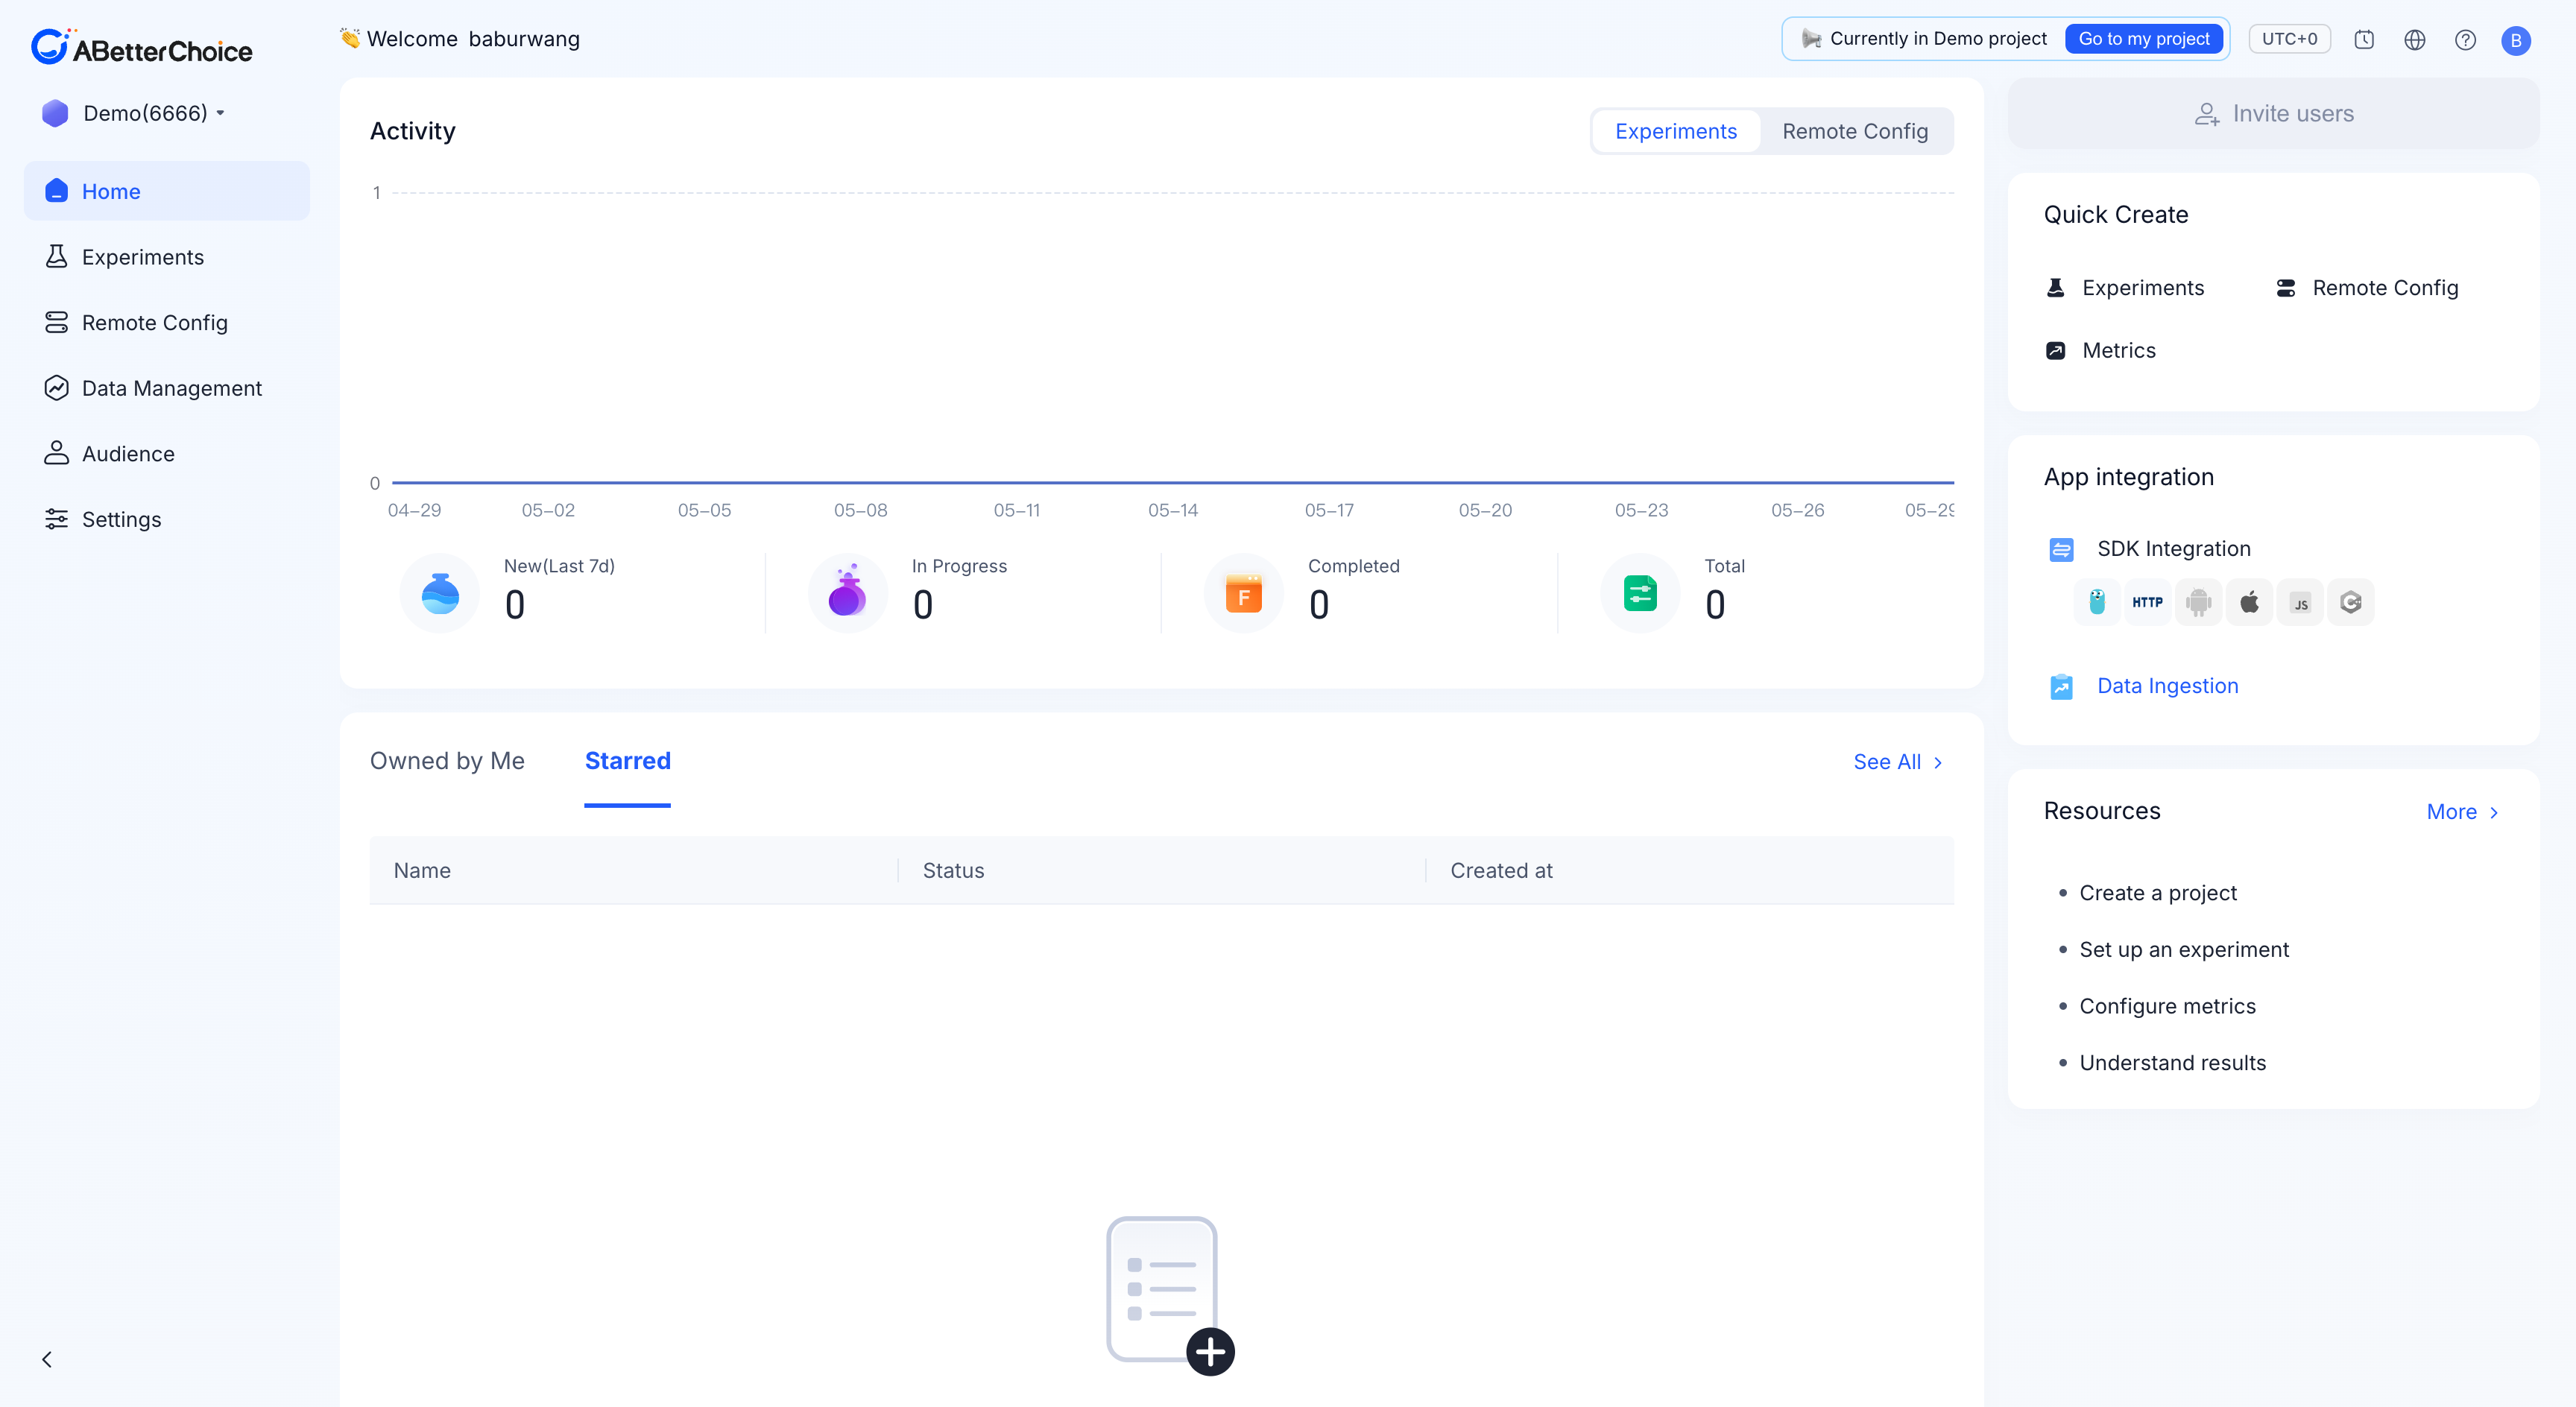Quick create Metrics
This screenshot has height=1407, width=2576.
(x=2100, y=351)
